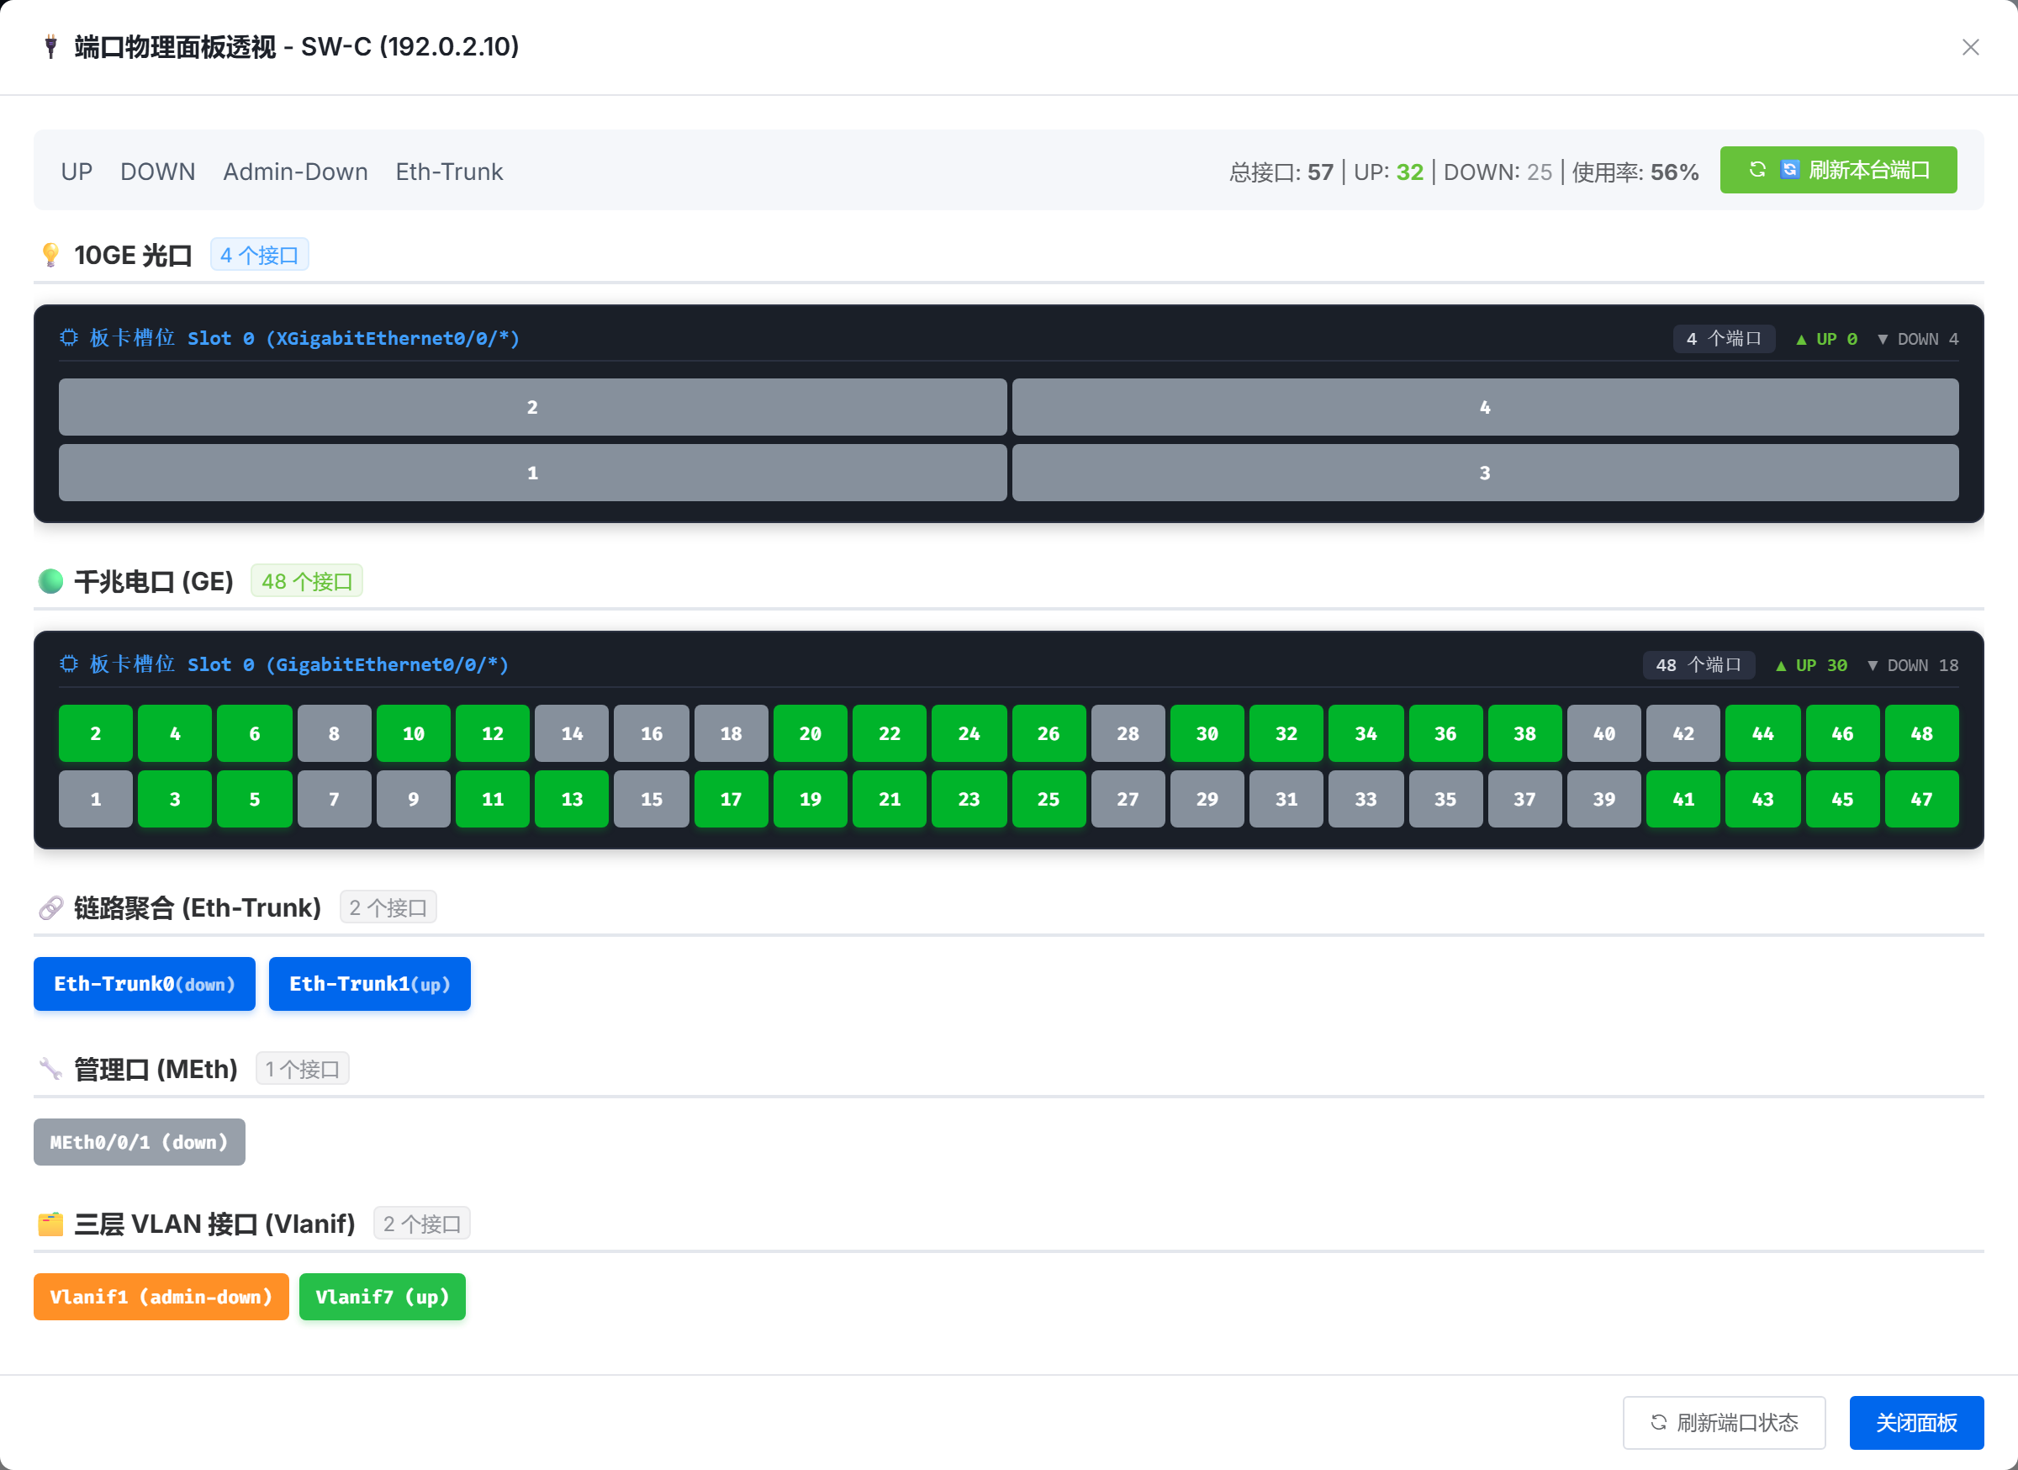Select the Admin-Down legend filter
Screen dimensions: 2018x1470
(x=295, y=172)
